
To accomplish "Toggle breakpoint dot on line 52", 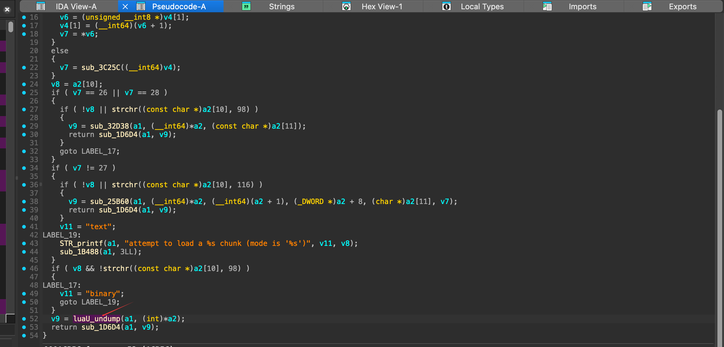I will [24, 319].
